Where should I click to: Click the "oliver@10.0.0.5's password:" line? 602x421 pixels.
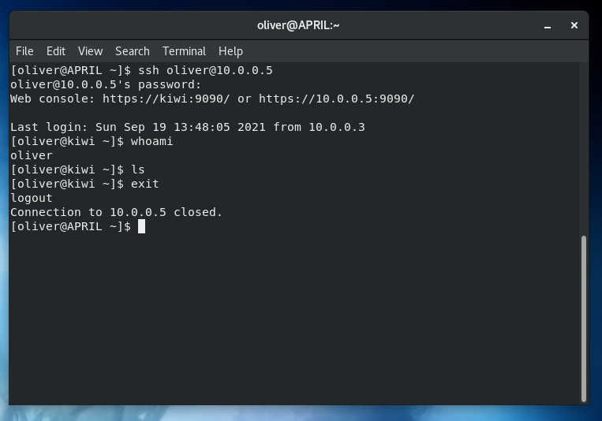click(x=106, y=85)
